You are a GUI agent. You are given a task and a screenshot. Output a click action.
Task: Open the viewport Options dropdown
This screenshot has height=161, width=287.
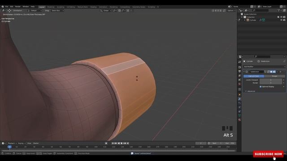[x=231, y=11]
